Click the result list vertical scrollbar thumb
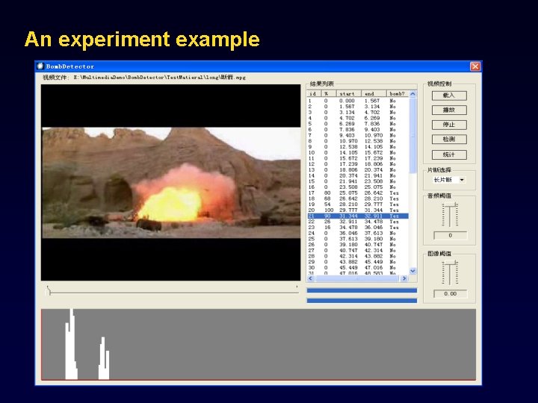 coord(412,135)
